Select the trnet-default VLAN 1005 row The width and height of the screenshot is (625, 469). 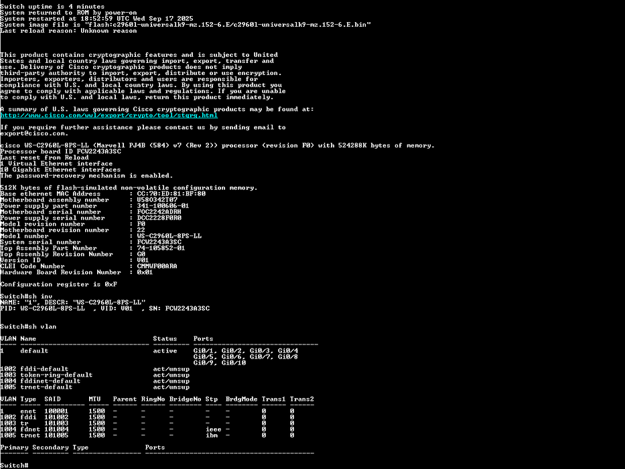pyautogui.click(x=95, y=387)
